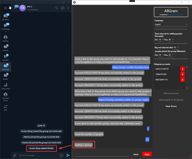Switch to the Botlar folder
The height and width of the screenshot is (159, 192).
[6, 77]
